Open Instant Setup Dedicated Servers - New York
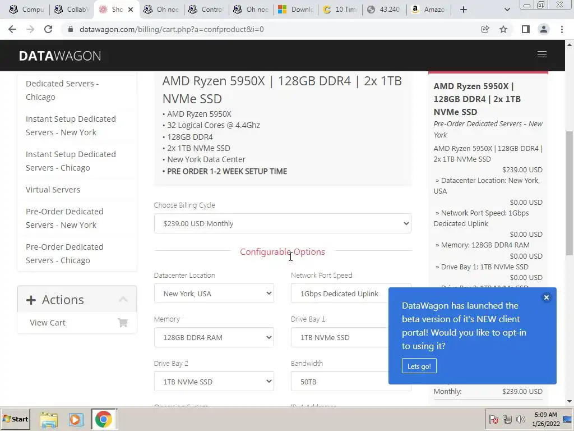The image size is (574, 431). tap(71, 126)
